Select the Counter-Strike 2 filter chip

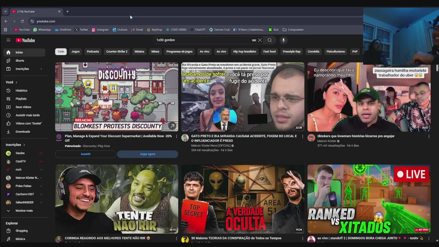[x=117, y=51]
